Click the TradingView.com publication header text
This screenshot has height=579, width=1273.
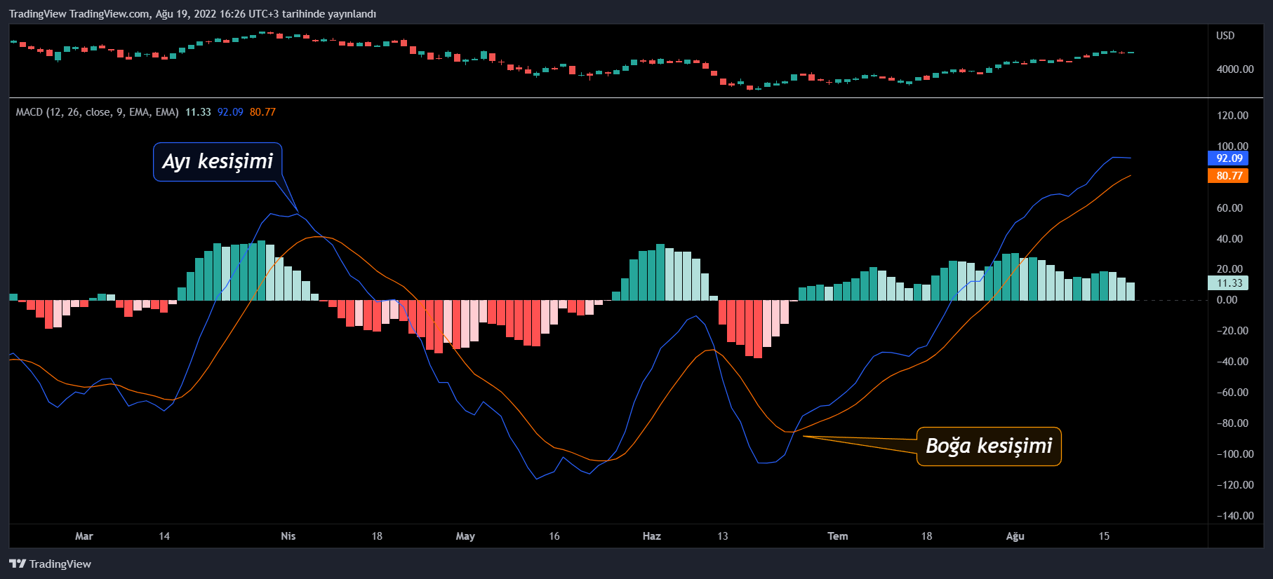point(193,14)
